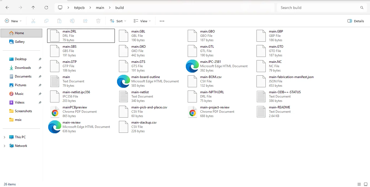Open the Videos sidebar folder

coord(21,102)
